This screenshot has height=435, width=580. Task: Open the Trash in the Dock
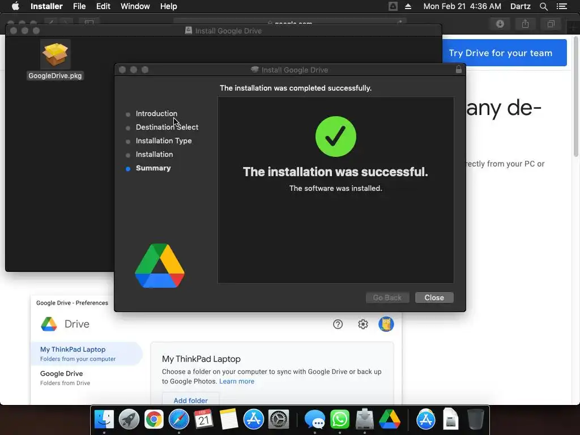475,419
